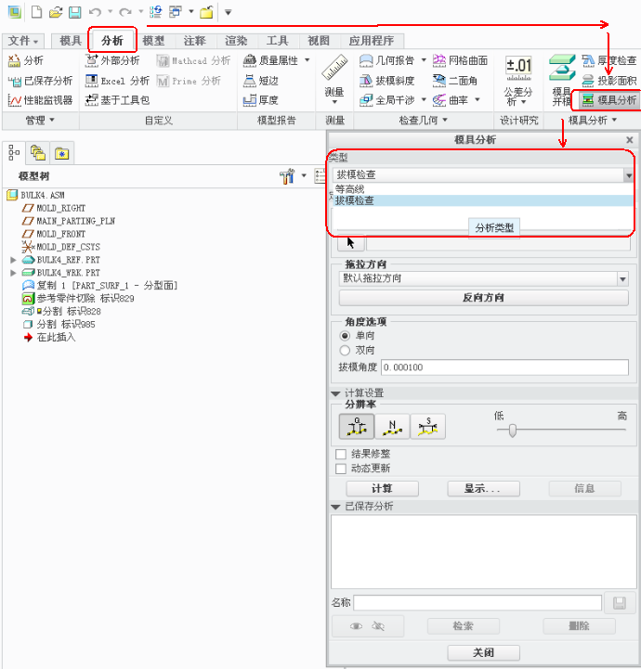Enable the 结果修整 checkbox
Image resolution: width=641 pixels, height=669 pixels.
341,454
